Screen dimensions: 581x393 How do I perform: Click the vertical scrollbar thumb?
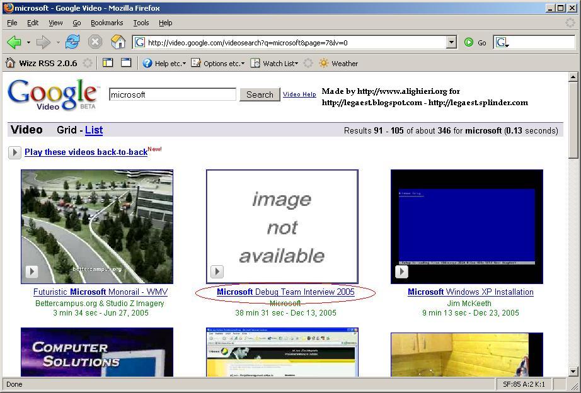click(x=573, y=120)
